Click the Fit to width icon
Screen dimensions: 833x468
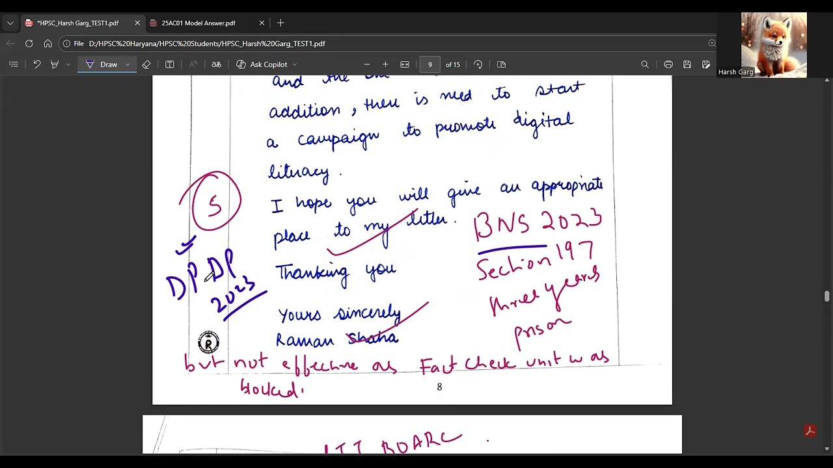tap(405, 64)
